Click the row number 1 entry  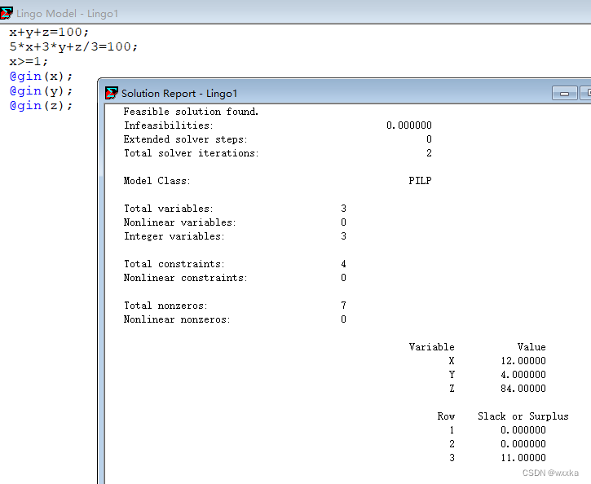[452, 430]
